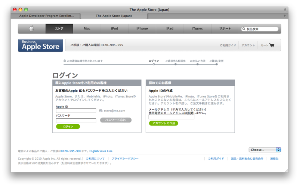Focus the 製品検索 search field

pyautogui.click(x=260, y=29)
